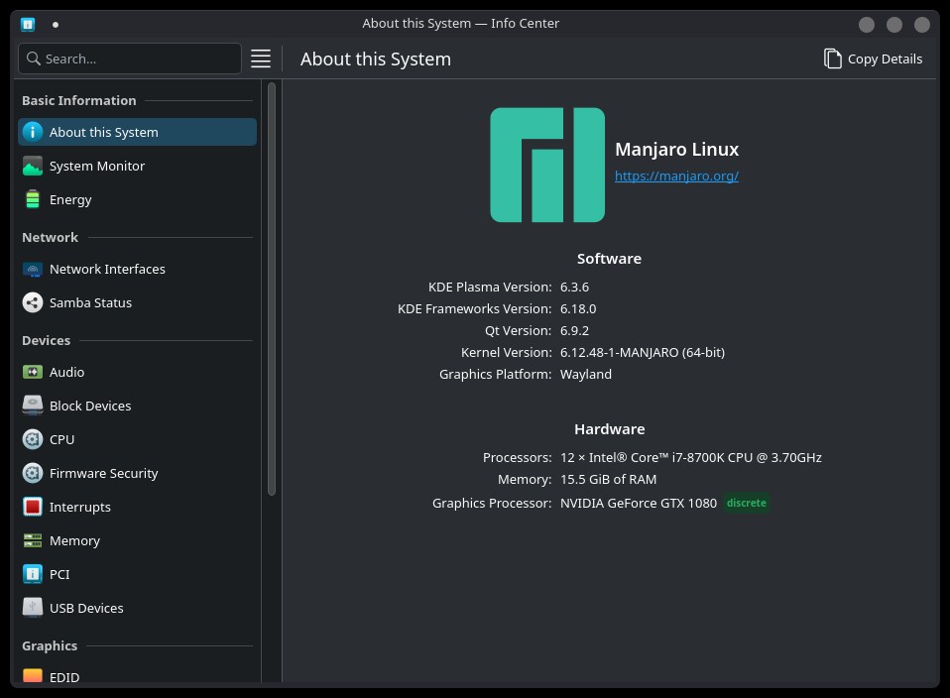The image size is (950, 698).
Task: Click the Audio device icon
Action: point(33,372)
